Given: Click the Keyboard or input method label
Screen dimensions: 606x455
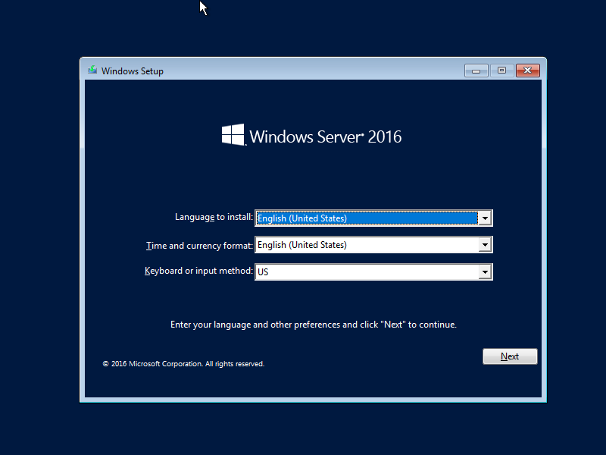Looking at the screenshot, I should click(198, 271).
